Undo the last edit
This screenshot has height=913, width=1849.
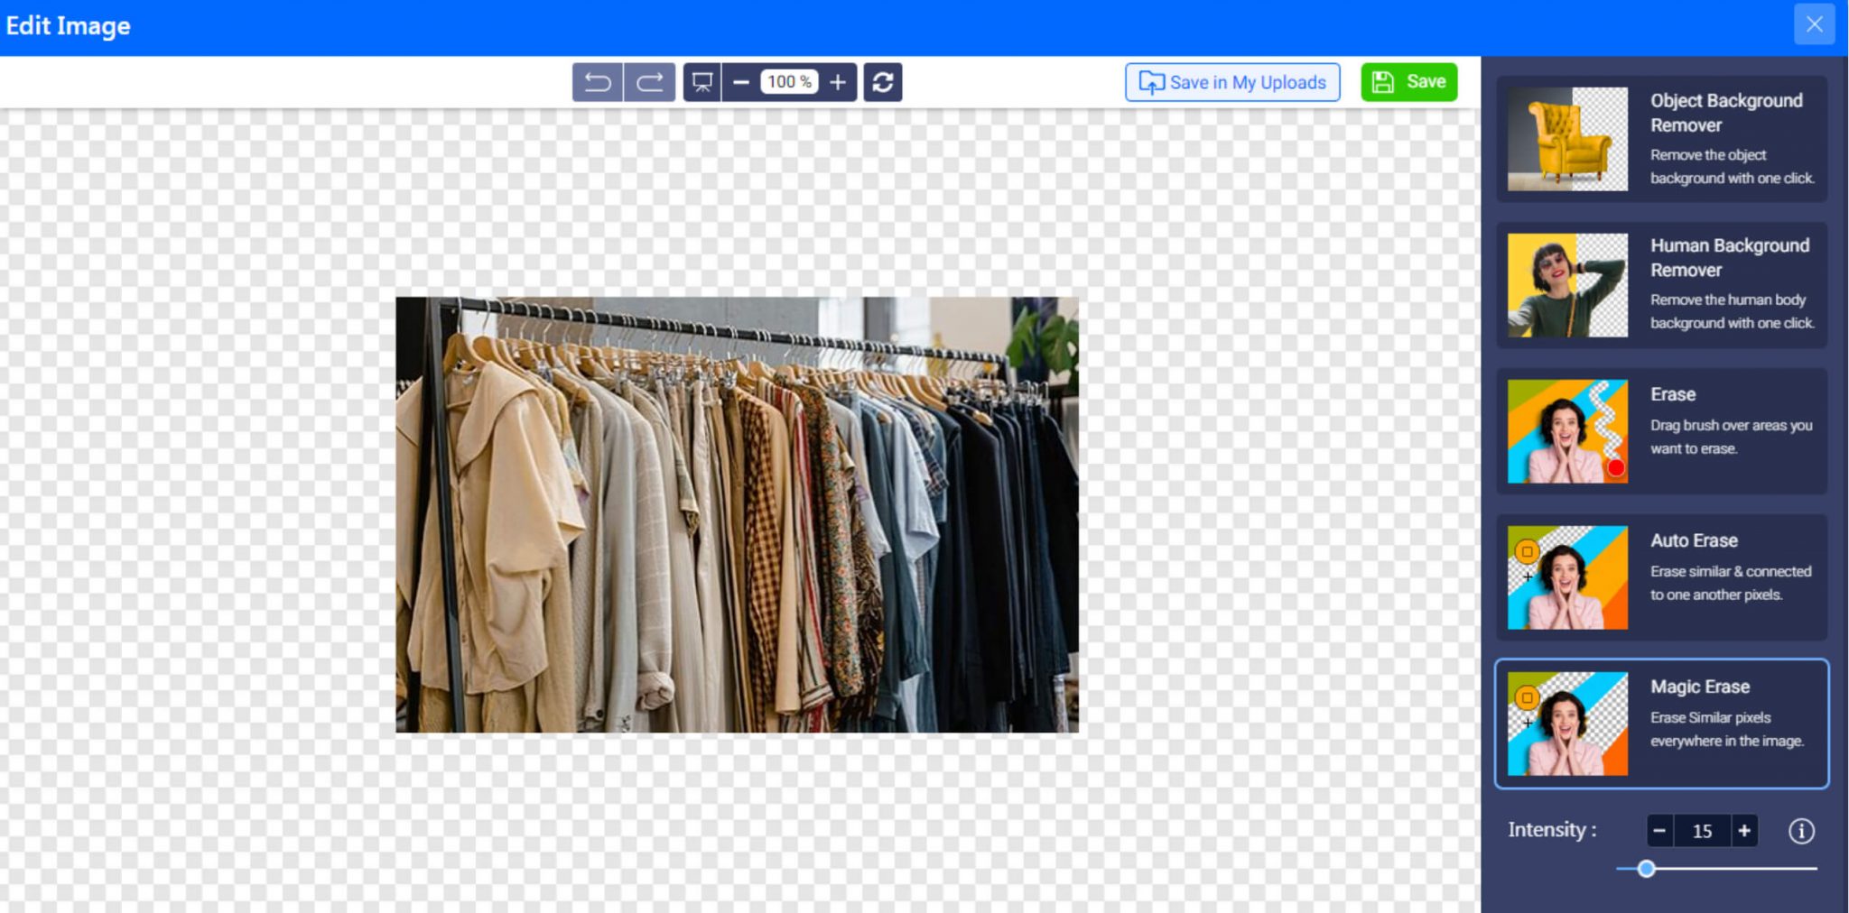click(597, 82)
